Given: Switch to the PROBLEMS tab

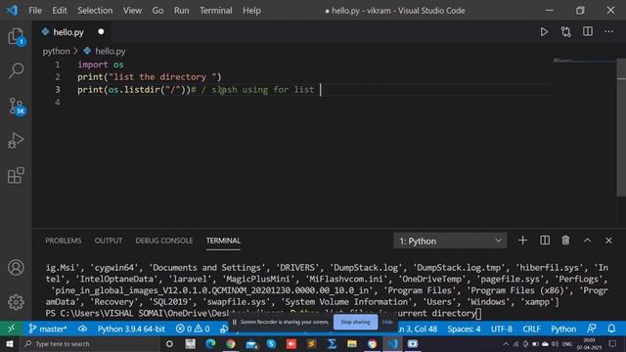Looking at the screenshot, I should coord(63,241).
